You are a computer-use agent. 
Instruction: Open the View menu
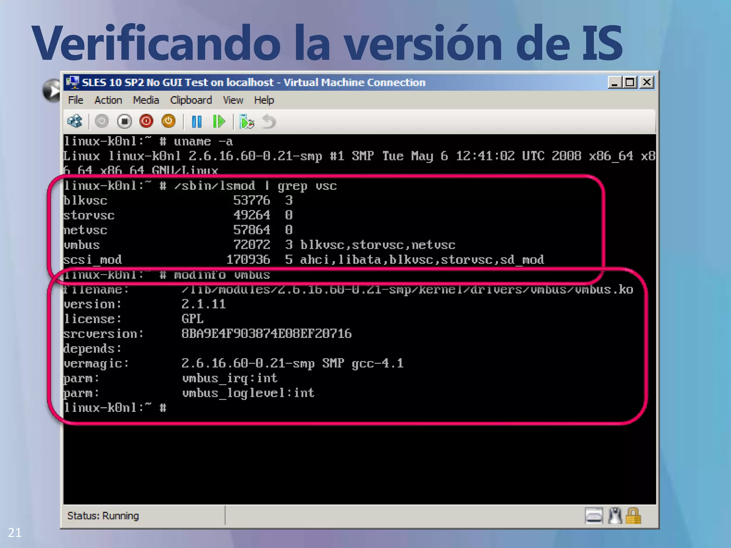[233, 100]
